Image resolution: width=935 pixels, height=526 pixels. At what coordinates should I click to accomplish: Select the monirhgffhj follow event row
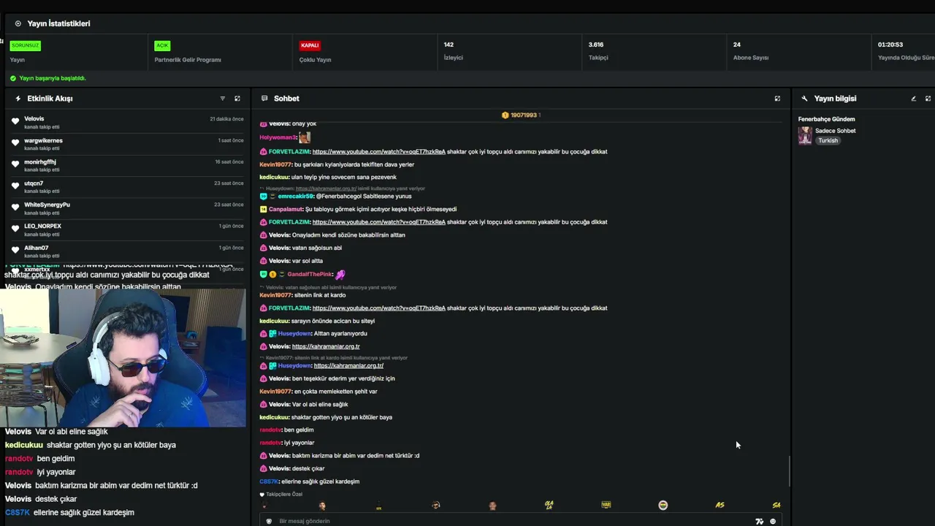point(127,165)
